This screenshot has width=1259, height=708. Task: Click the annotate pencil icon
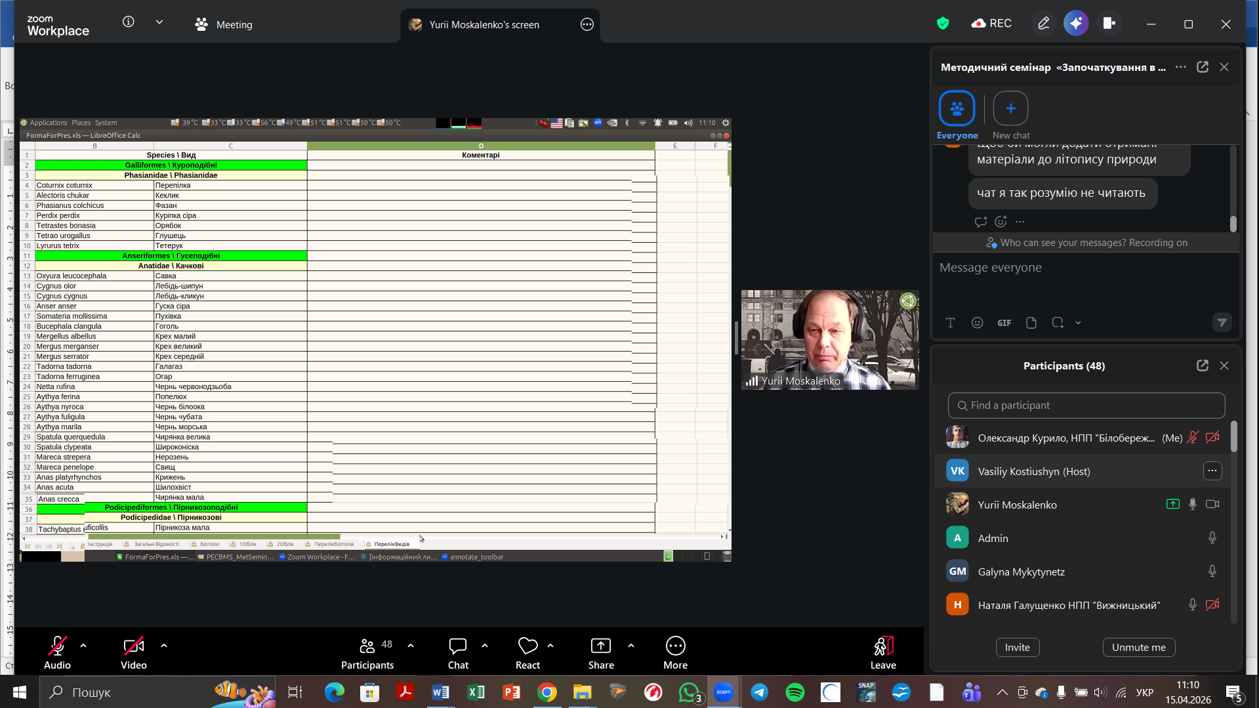coord(1043,24)
